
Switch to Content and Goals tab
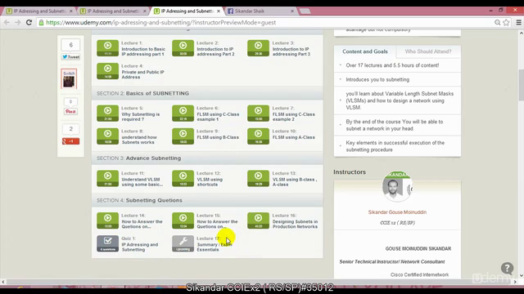click(x=365, y=51)
